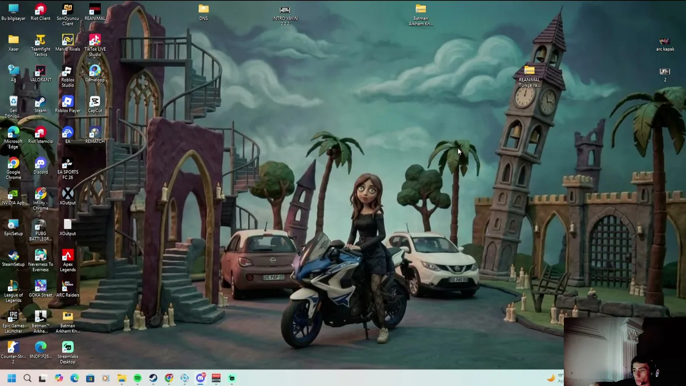Click the Roblox Player shortcut
The height and width of the screenshot is (386, 686).
(68, 105)
